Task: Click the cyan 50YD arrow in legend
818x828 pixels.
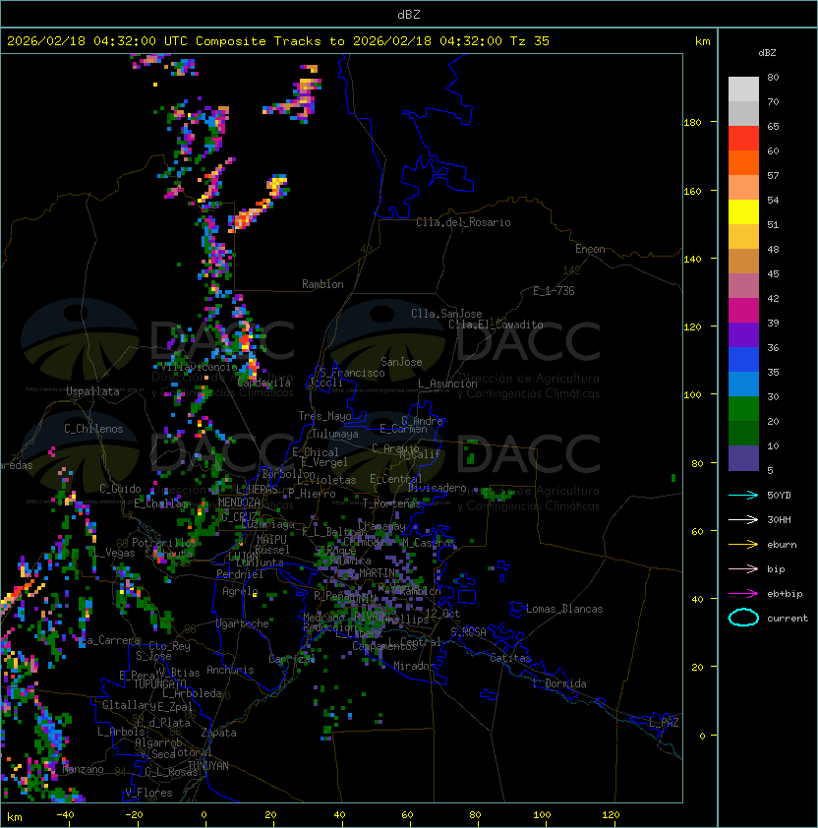Action: (x=743, y=495)
